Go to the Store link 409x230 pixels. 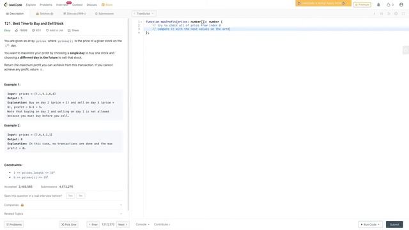point(107,4)
